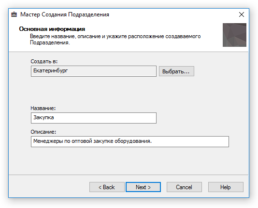This screenshot has height=208, width=258.
Task: Go to previous step with Back
Action: click(107, 187)
